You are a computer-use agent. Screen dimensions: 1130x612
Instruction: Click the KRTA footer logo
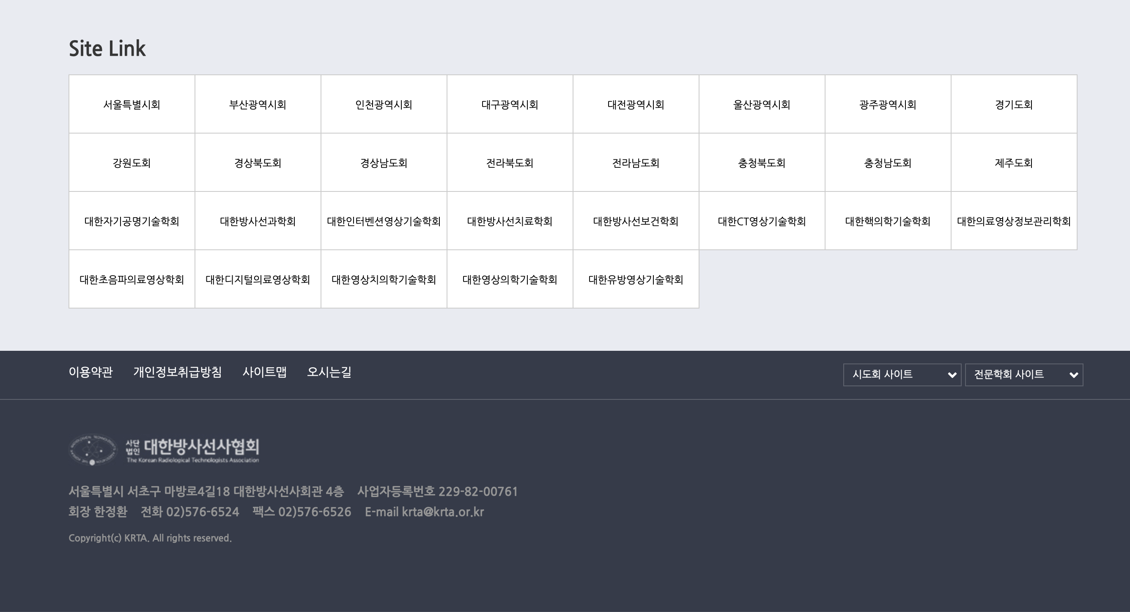[x=164, y=450]
